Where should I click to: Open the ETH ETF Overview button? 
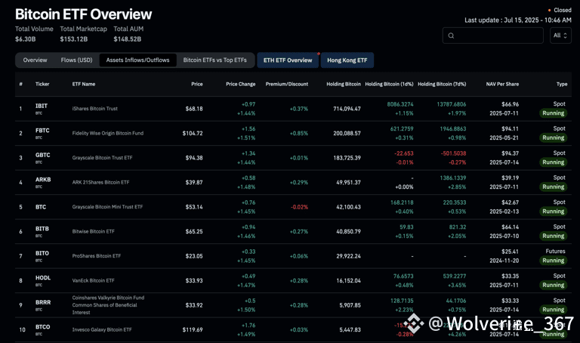(x=288, y=60)
